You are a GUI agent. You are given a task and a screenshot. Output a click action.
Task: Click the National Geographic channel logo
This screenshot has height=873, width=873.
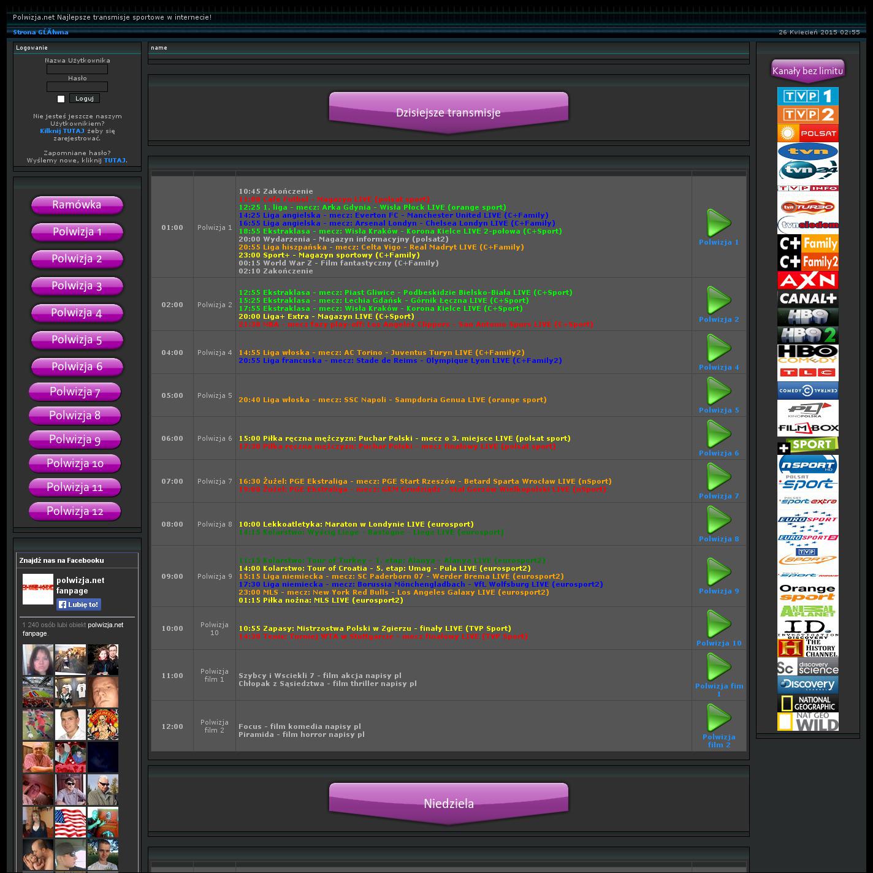tap(807, 703)
